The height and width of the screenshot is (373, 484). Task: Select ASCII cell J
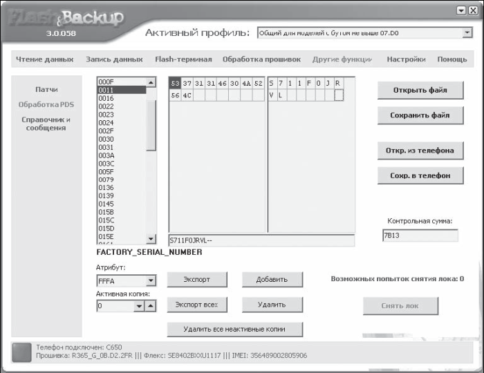328,83
